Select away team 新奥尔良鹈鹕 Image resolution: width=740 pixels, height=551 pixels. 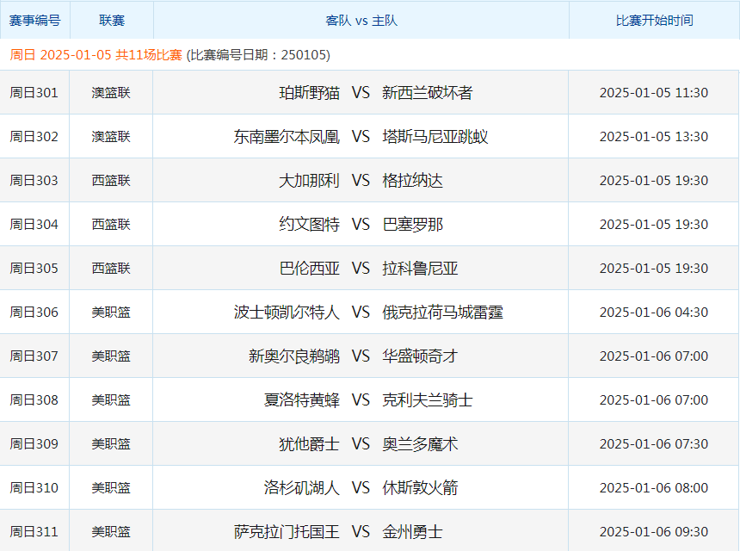pos(294,356)
